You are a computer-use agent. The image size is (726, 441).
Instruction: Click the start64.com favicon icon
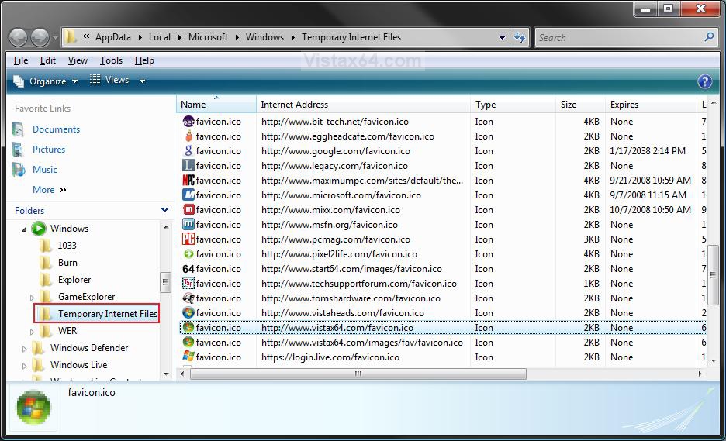tap(188, 269)
